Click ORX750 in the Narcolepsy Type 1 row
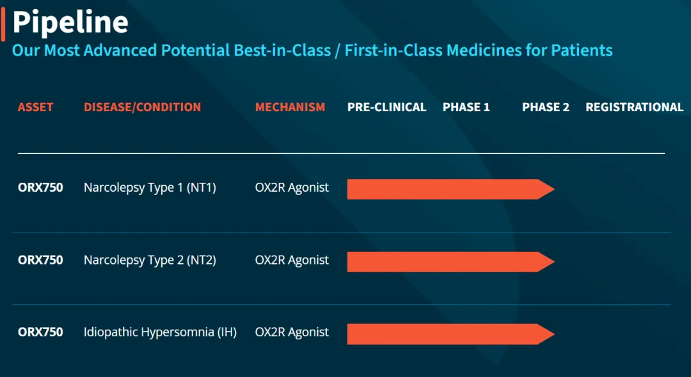This screenshot has height=377, width=691. tap(40, 188)
